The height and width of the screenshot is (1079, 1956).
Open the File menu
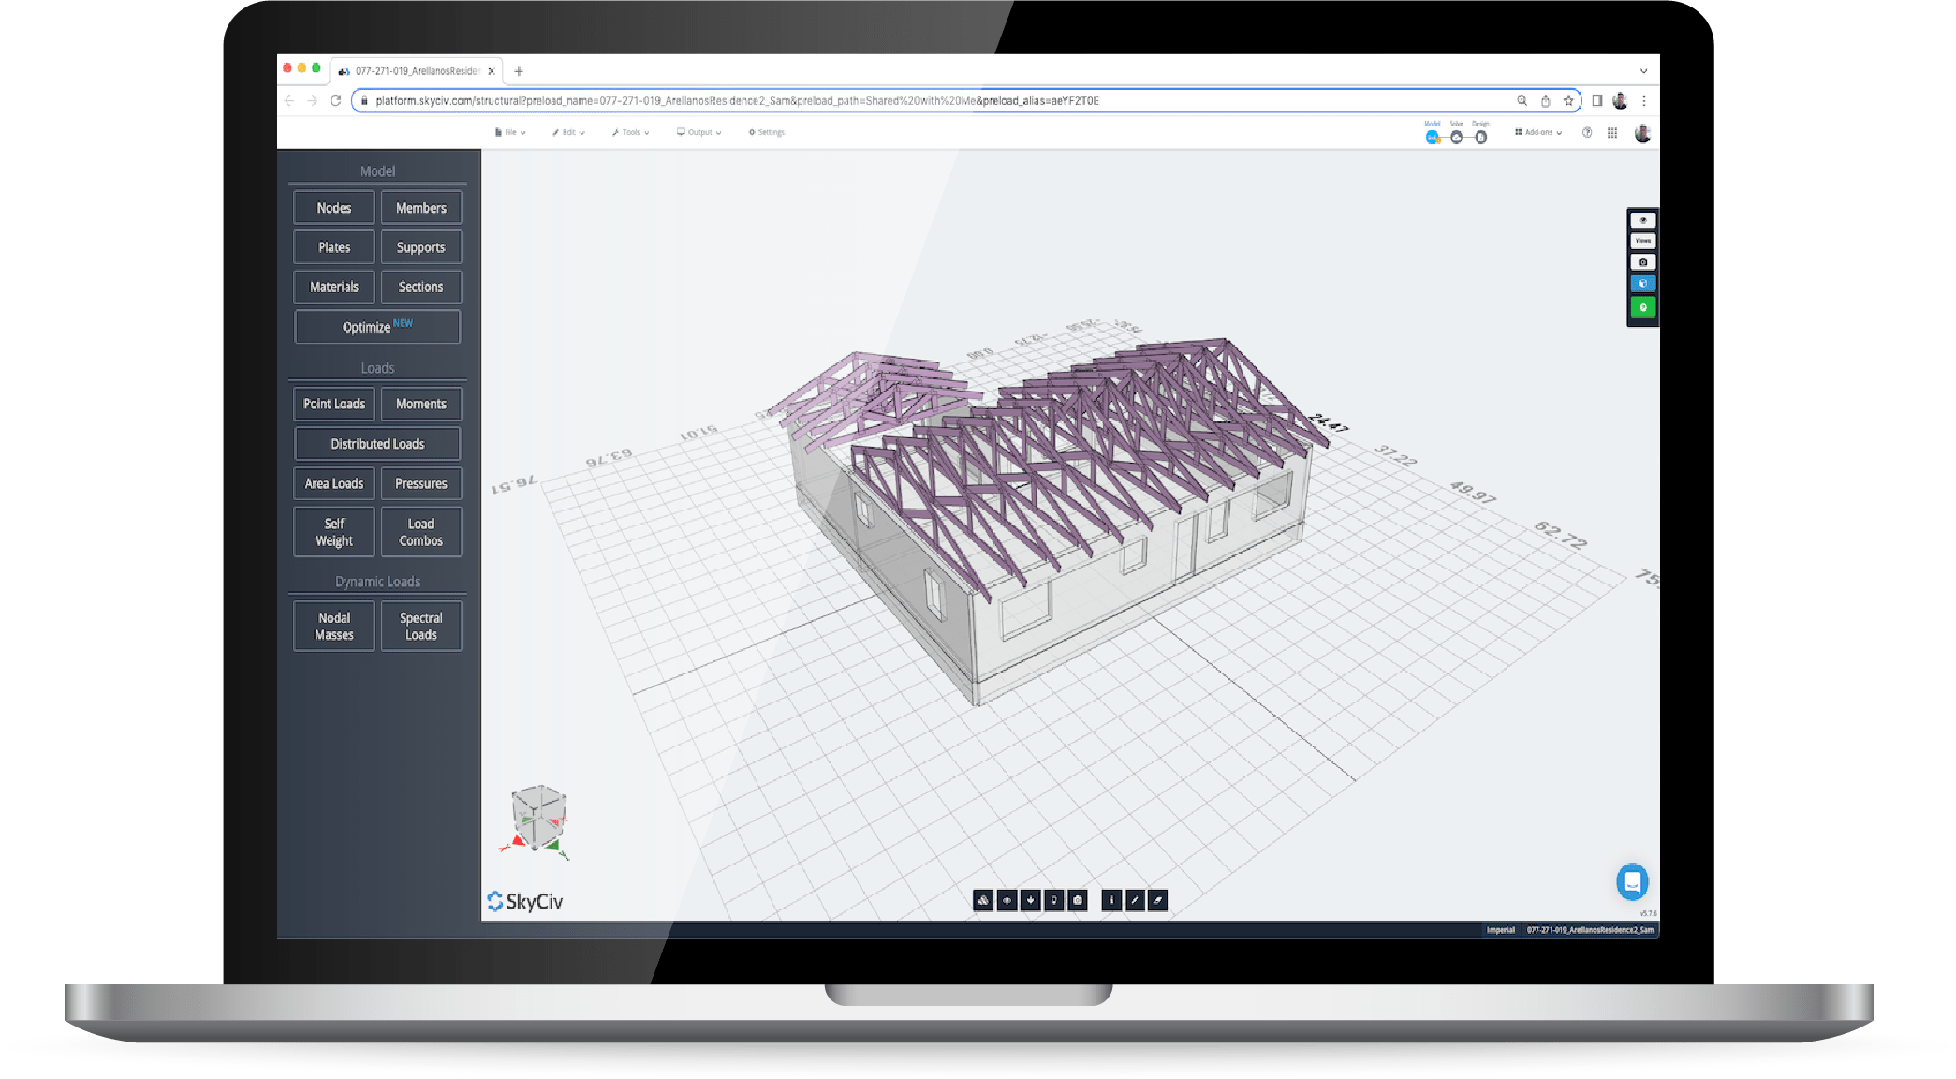510,132
